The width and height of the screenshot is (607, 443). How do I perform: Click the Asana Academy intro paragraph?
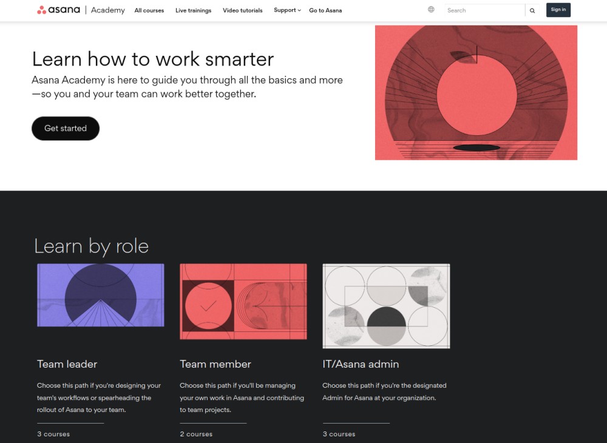pos(187,87)
